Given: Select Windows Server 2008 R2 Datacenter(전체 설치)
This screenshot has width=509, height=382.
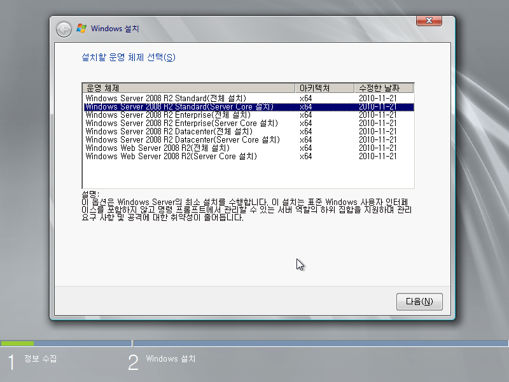Looking at the screenshot, I should click(x=249, y=132).
